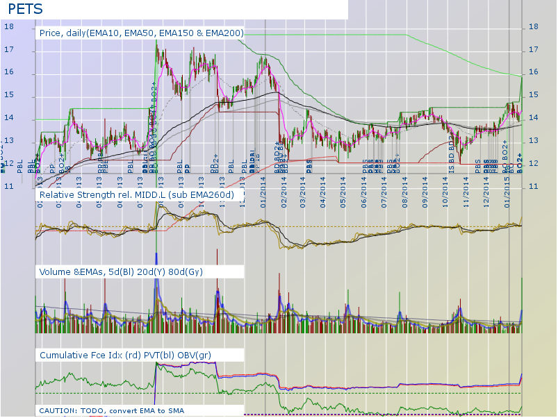Screen dimensions: 558x418
Task: Click the 06/2014 date axis label
Action: coord(363,192)
